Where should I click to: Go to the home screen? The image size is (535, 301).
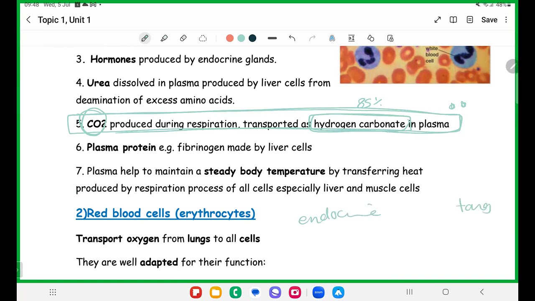pos(446,292)
